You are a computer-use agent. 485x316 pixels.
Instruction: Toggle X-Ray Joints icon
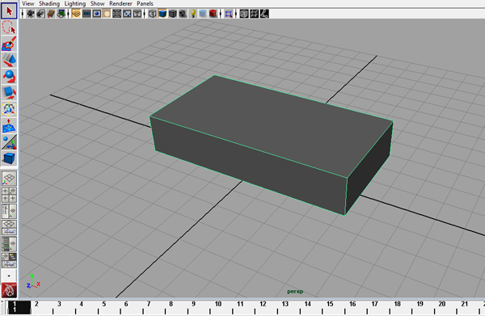pyautogui.click(x=264, y=14)
